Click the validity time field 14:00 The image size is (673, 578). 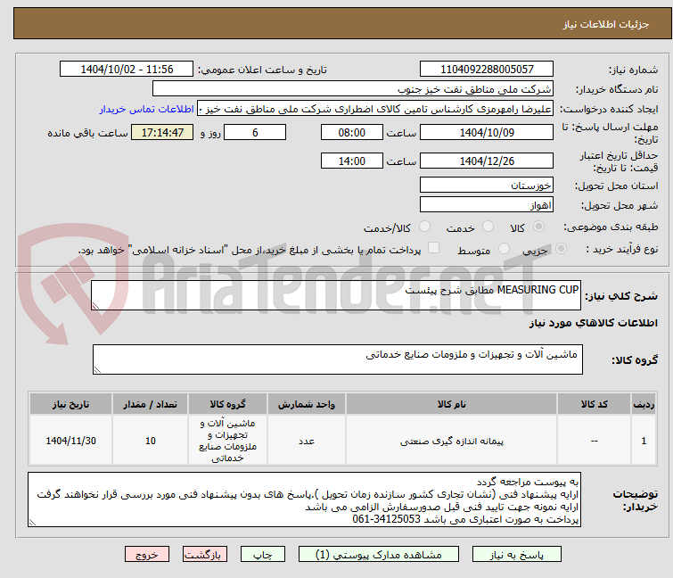[351, 161]
